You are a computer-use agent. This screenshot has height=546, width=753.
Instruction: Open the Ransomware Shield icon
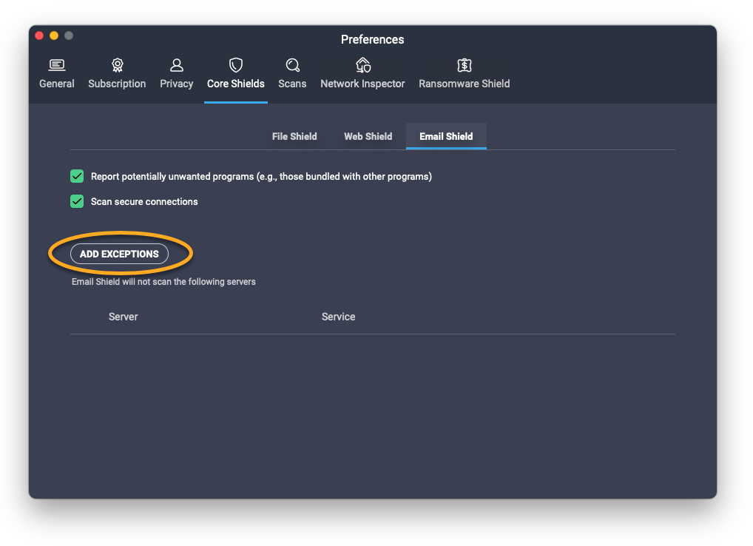point(465,65)
